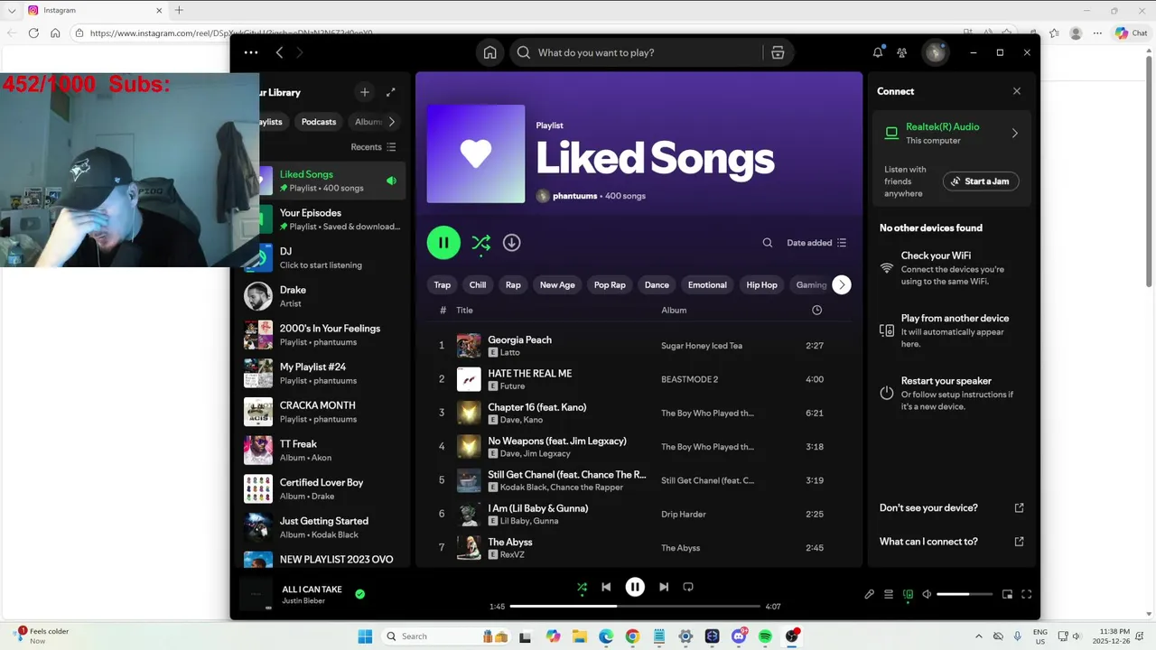Toggle repeat in the player bar
This screenshot has height=650, width=1156.
688,587
